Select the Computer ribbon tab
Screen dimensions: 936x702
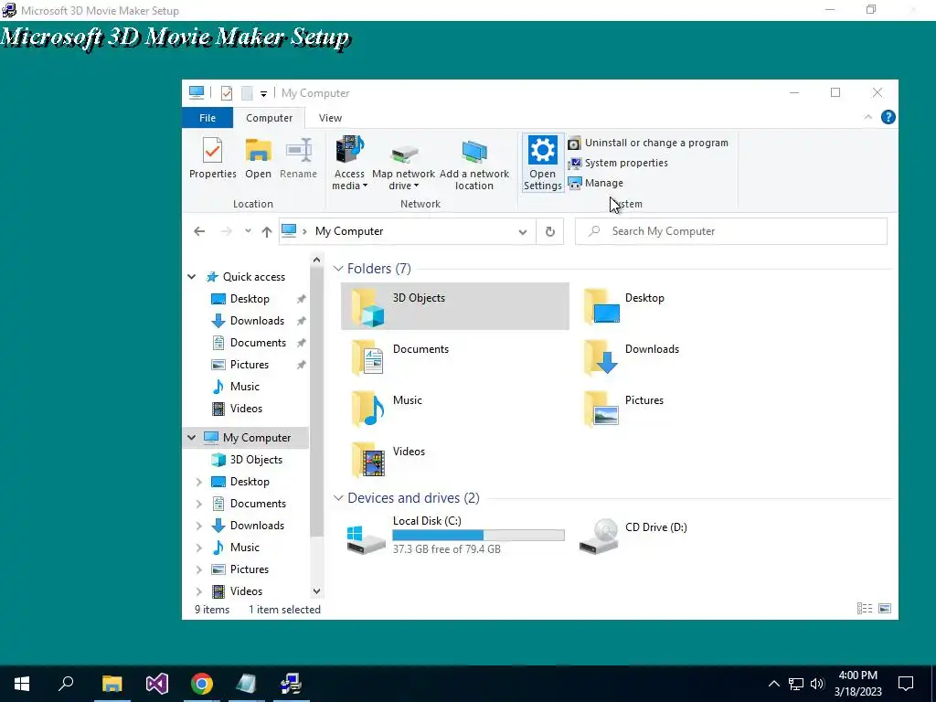[x=270, y=118]
